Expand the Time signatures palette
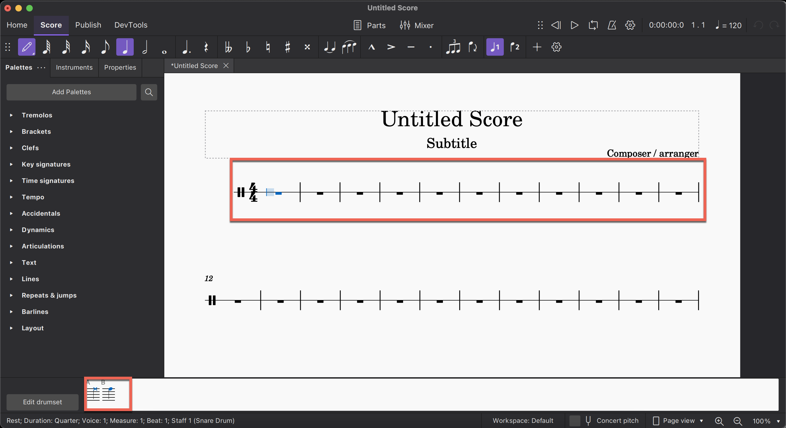This screenshot has height=428, width=786. [48, 180]
